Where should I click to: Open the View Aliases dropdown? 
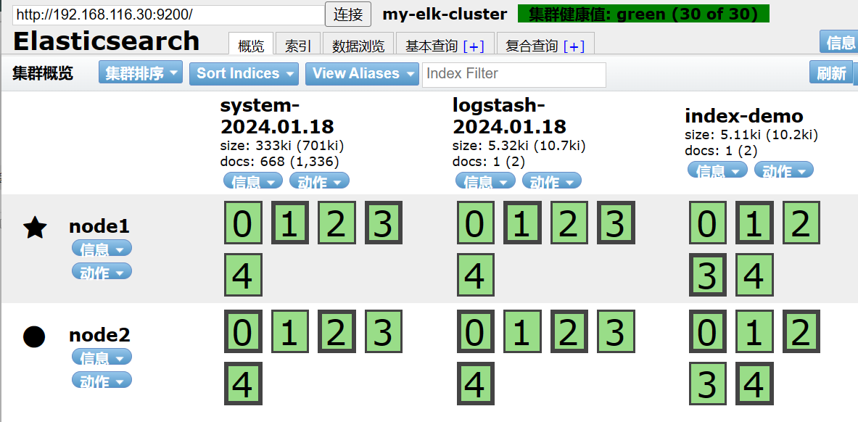tap(362, 73)
